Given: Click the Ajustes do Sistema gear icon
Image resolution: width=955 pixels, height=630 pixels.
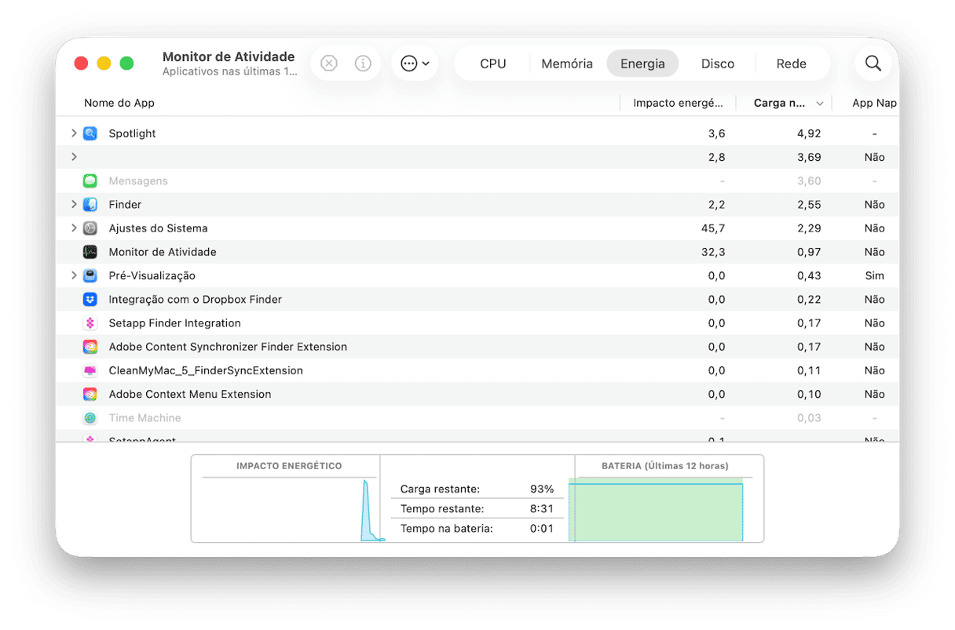Looking at the screenshot, I should [90, 228].
